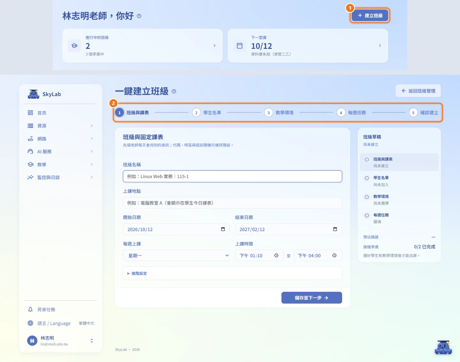Select 學生名單 in the draft panel
The height and width of the screenshot is (362, 460).
[399, 181]
